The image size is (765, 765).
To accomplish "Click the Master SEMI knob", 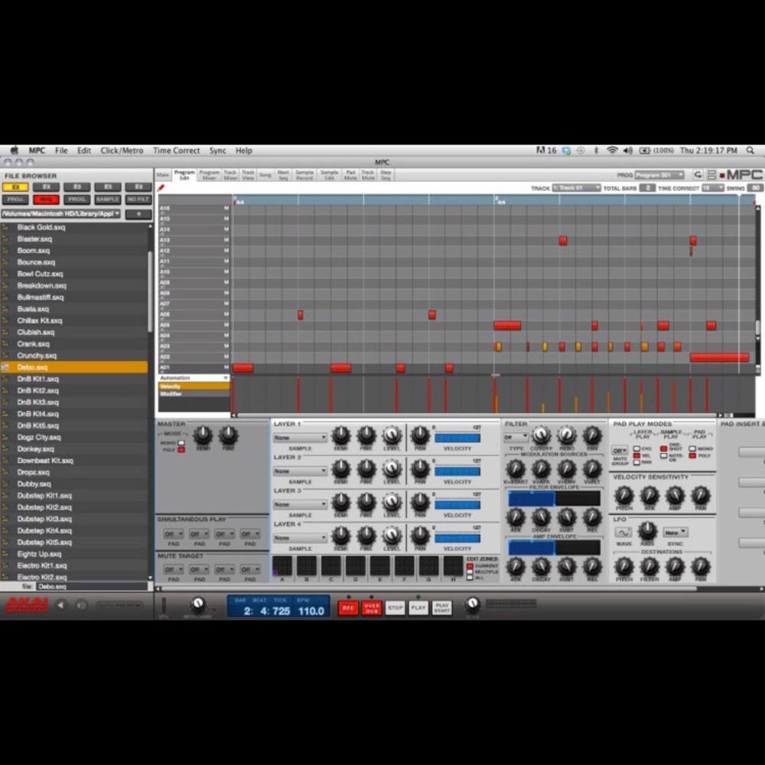I will pyautogui.click(x=203, y=435).
